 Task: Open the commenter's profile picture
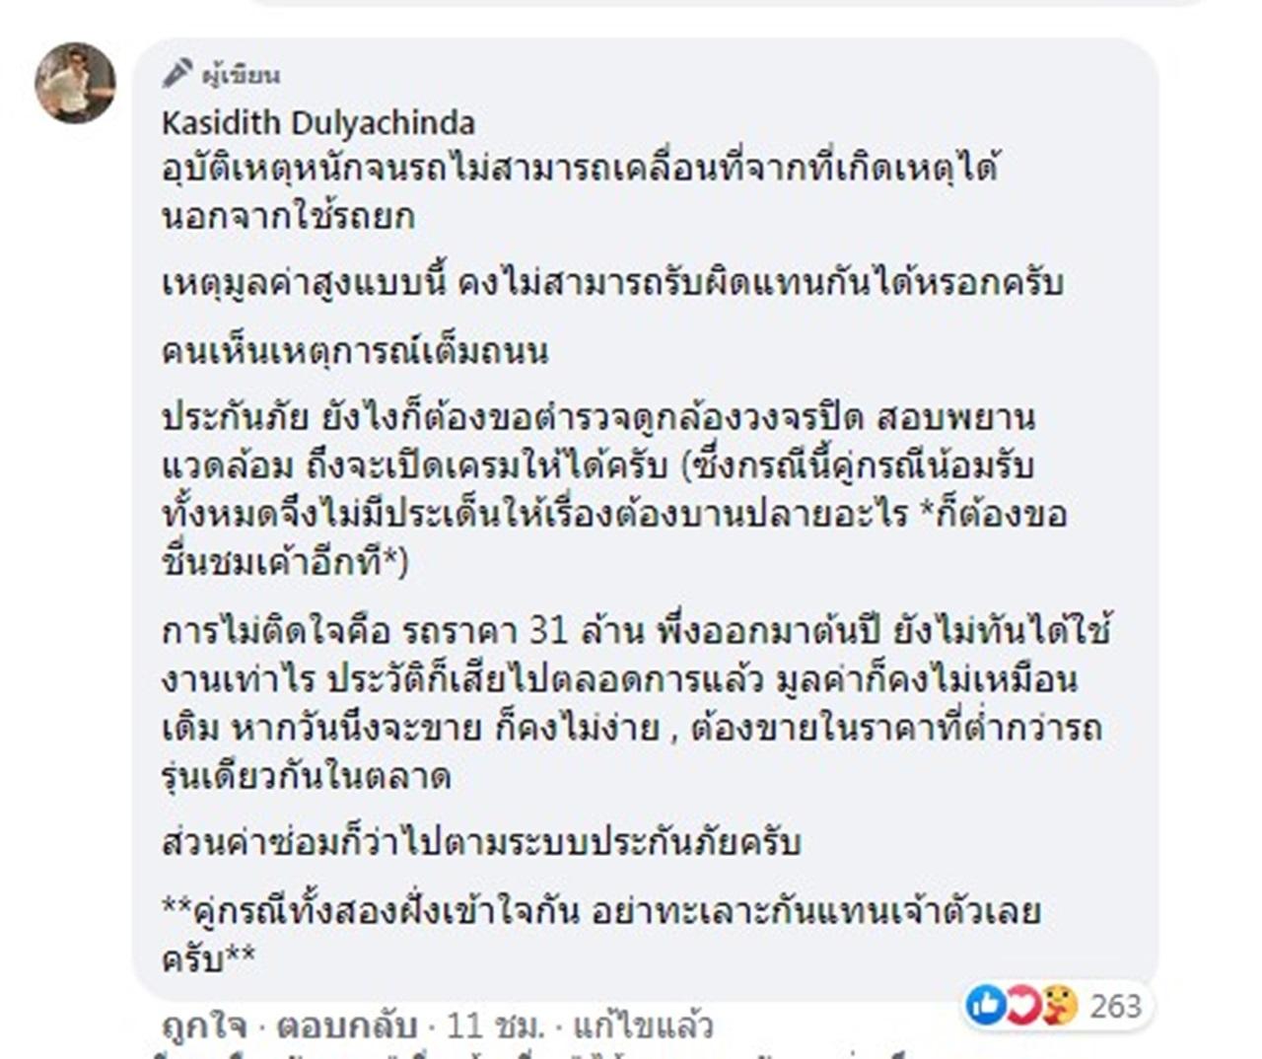[75, 83]
